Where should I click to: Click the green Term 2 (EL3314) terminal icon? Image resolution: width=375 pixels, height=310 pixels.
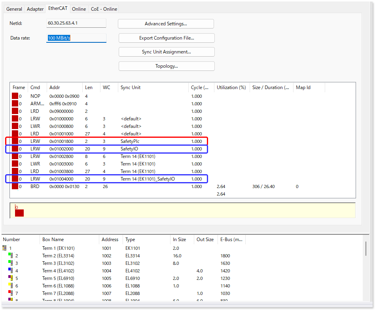point(10,256)
